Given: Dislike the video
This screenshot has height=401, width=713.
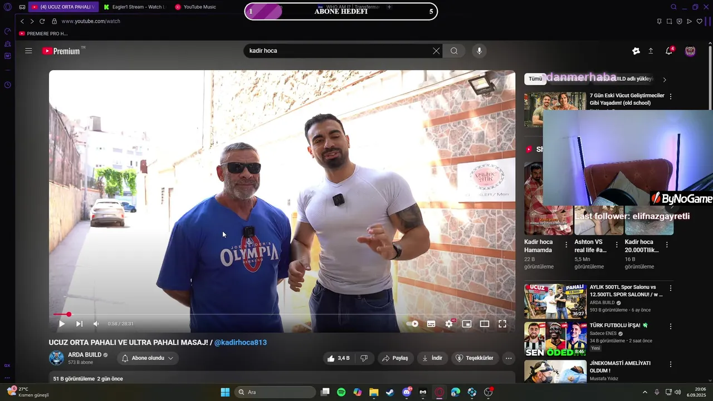Looking at the screenshot, I should (364, 358).
